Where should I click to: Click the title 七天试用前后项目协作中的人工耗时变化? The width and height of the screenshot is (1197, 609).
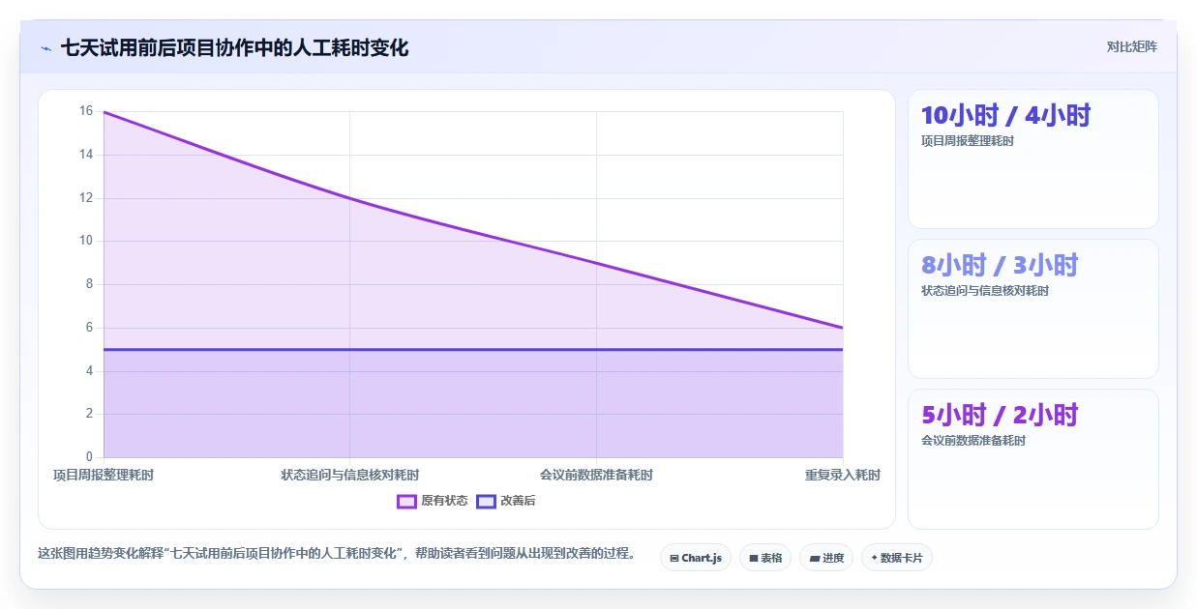pyautogui.click(x=234, y=47)
